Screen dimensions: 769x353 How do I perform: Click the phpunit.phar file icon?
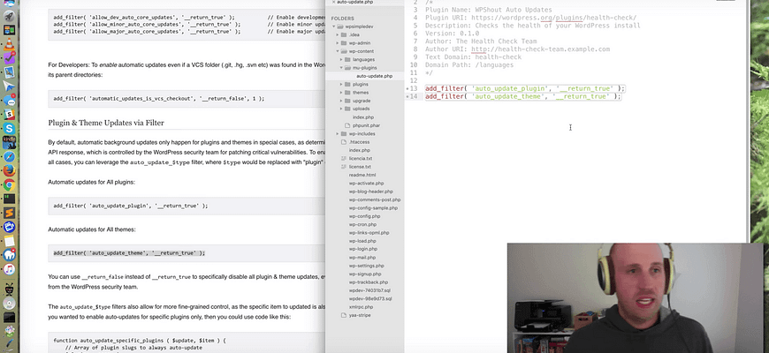[x=347, y=125]
